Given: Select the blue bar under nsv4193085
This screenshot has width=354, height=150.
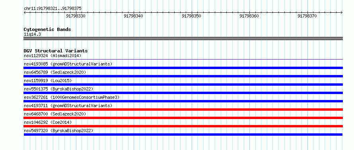Looking at the screenshot, I should (x=183, y=68).
